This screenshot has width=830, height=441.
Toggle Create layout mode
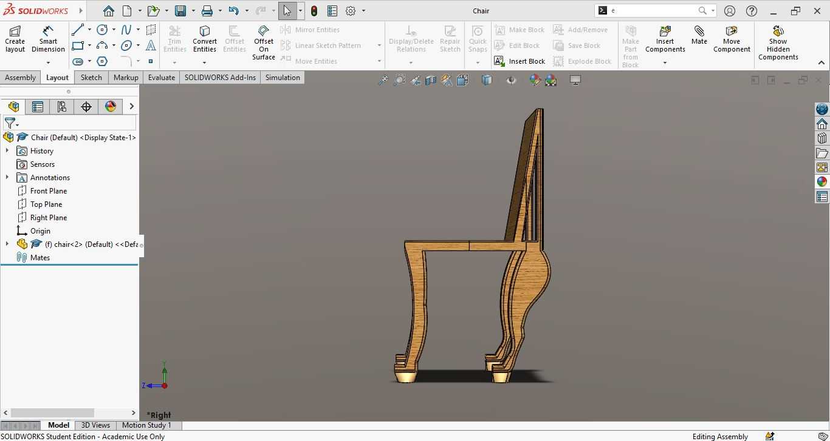pos(15,39)
